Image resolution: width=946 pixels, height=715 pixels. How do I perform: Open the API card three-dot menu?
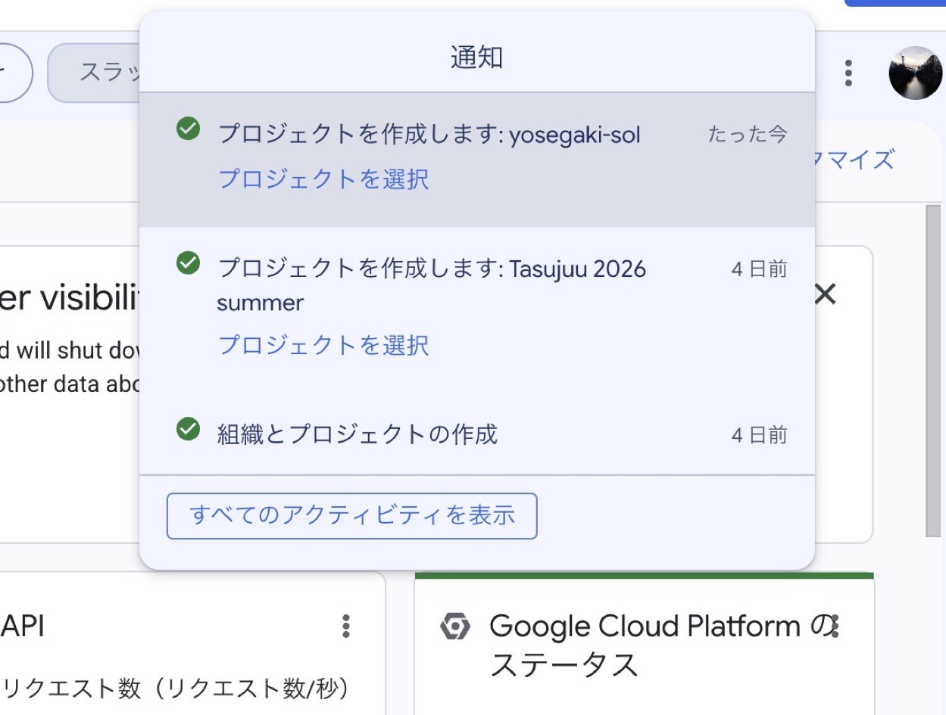(346, 626)
